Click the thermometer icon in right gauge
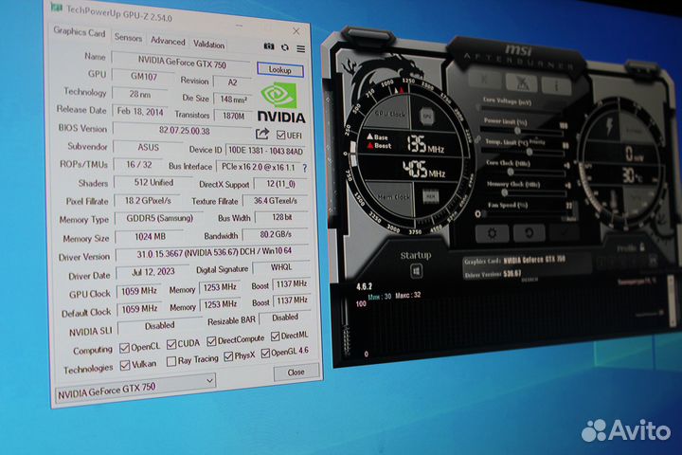Viewport: 682px width, 455px height. click(x=614, y=201)
